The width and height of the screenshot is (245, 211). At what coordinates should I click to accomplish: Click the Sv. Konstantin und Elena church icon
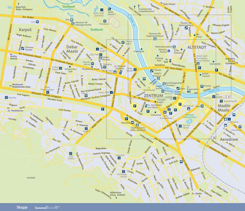tap(146, 106)
